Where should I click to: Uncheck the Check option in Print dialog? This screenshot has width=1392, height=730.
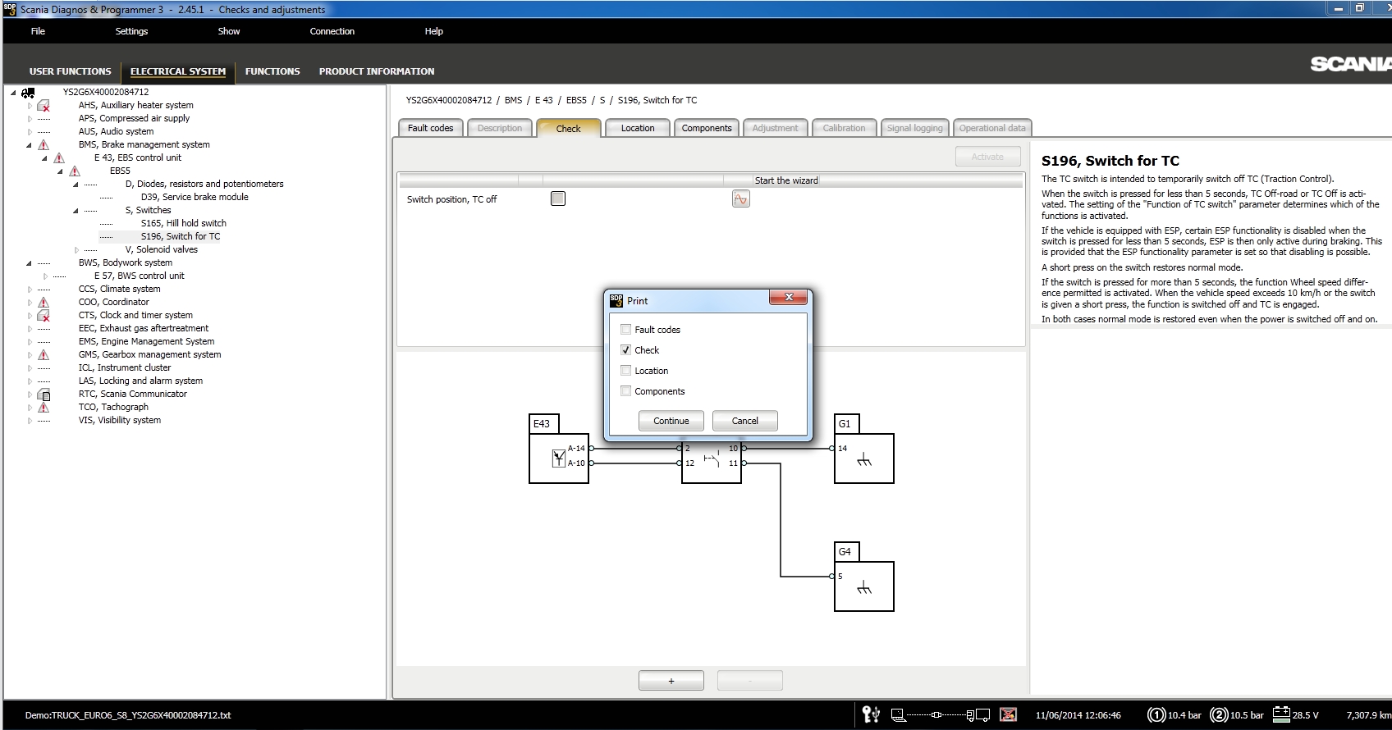click(x=626, y=350)
